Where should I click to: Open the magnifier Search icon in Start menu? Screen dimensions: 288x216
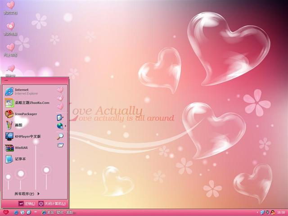[60, 136]
